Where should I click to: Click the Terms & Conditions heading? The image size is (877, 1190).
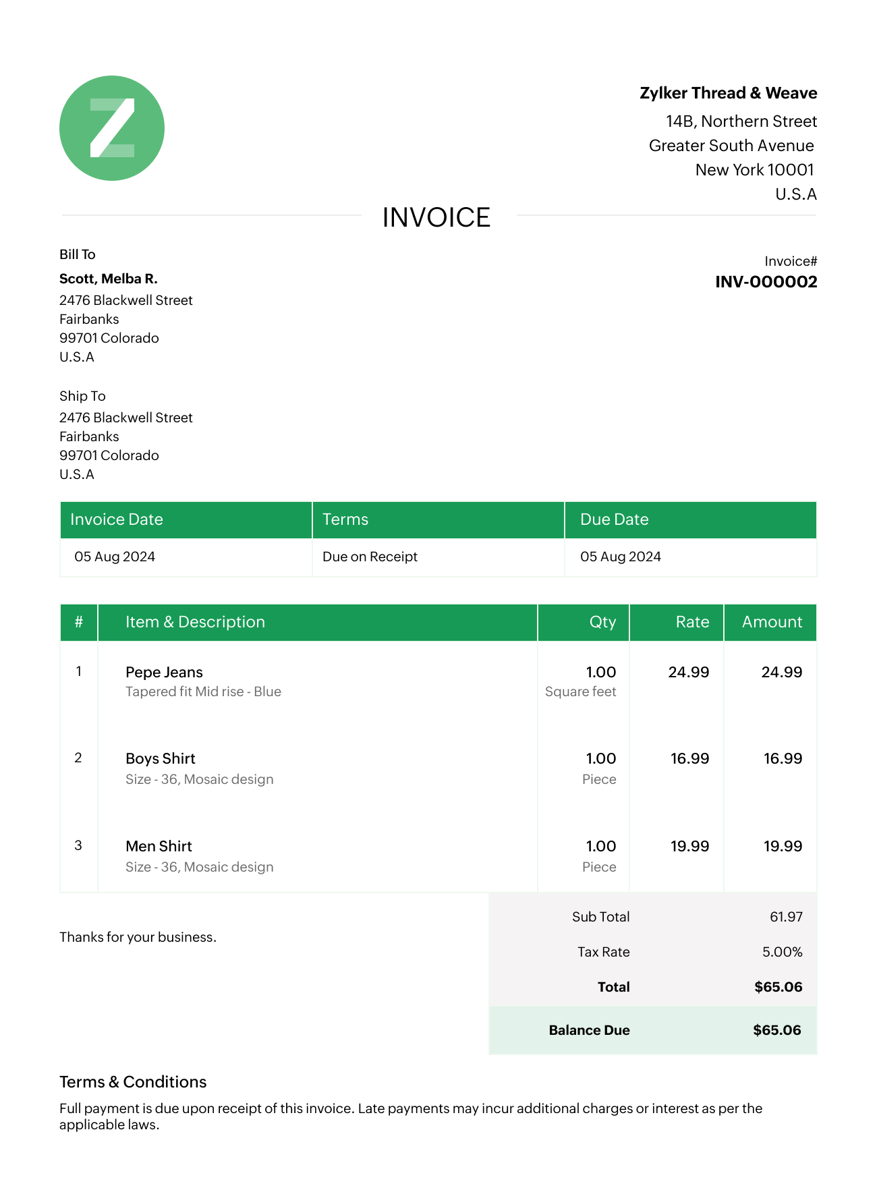(x=133, y=1082)
